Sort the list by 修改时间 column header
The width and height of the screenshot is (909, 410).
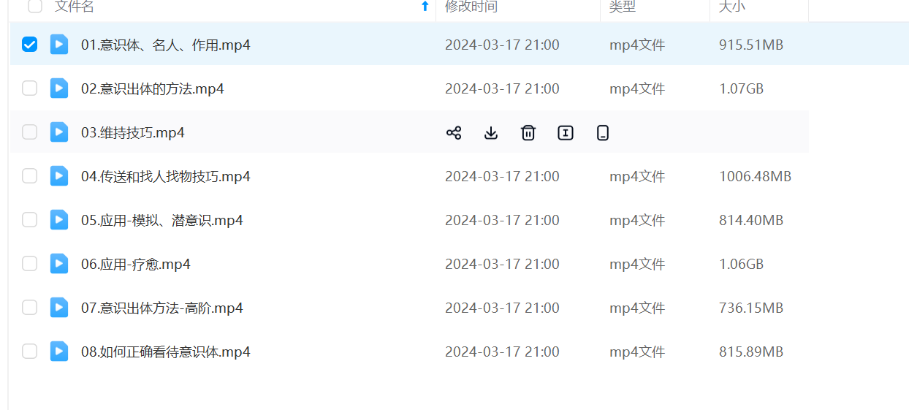point(471,7)
